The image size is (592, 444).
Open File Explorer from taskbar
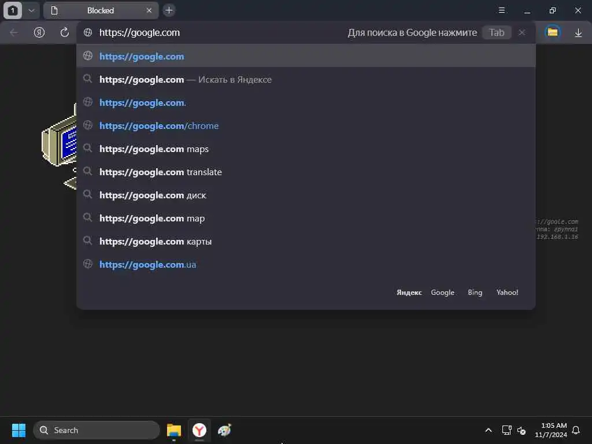pyautogui.click(x=174, y=430)
